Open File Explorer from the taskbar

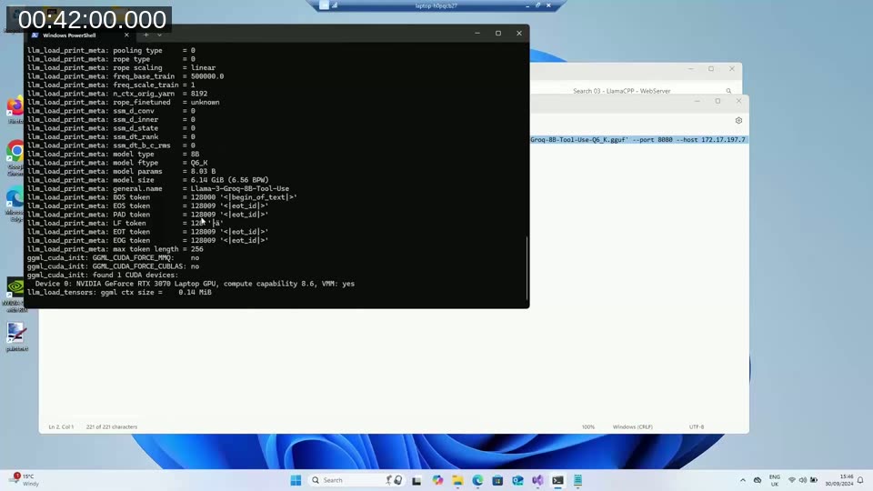[x=457, y=480]
